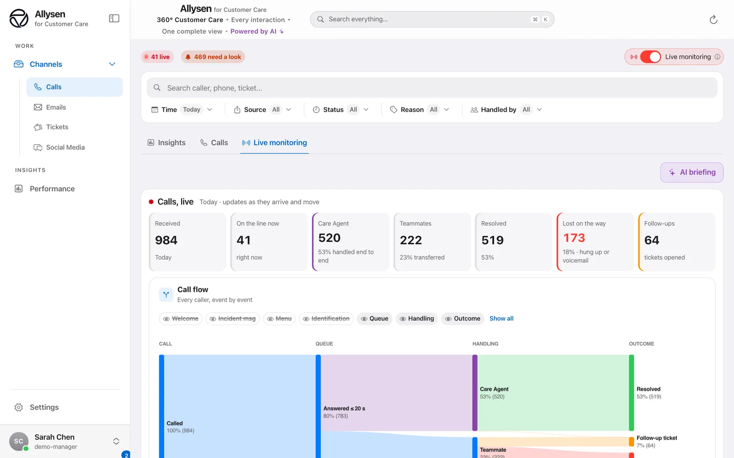Open the Reason filter dropdown
Viewport: 734px width, 458px height.
419,109
